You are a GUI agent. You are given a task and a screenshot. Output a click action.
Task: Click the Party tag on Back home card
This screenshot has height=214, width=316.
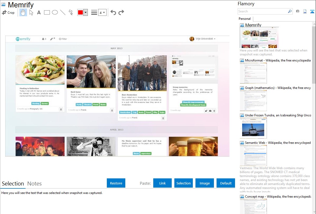coord(79,104)
